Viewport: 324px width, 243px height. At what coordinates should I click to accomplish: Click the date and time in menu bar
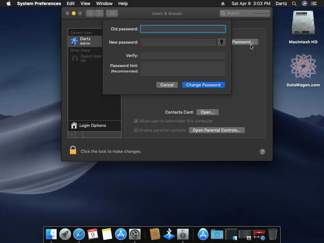tap(251, 3)
